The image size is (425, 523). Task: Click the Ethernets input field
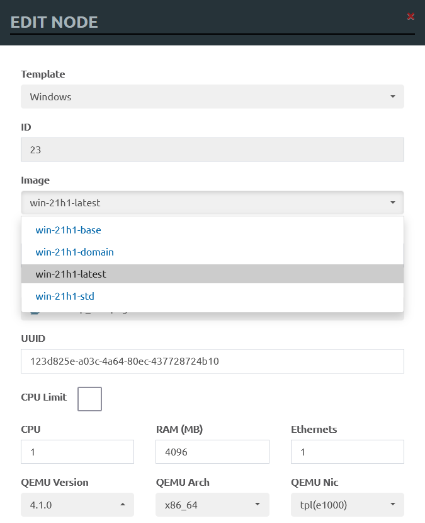(x=347, y=452)
